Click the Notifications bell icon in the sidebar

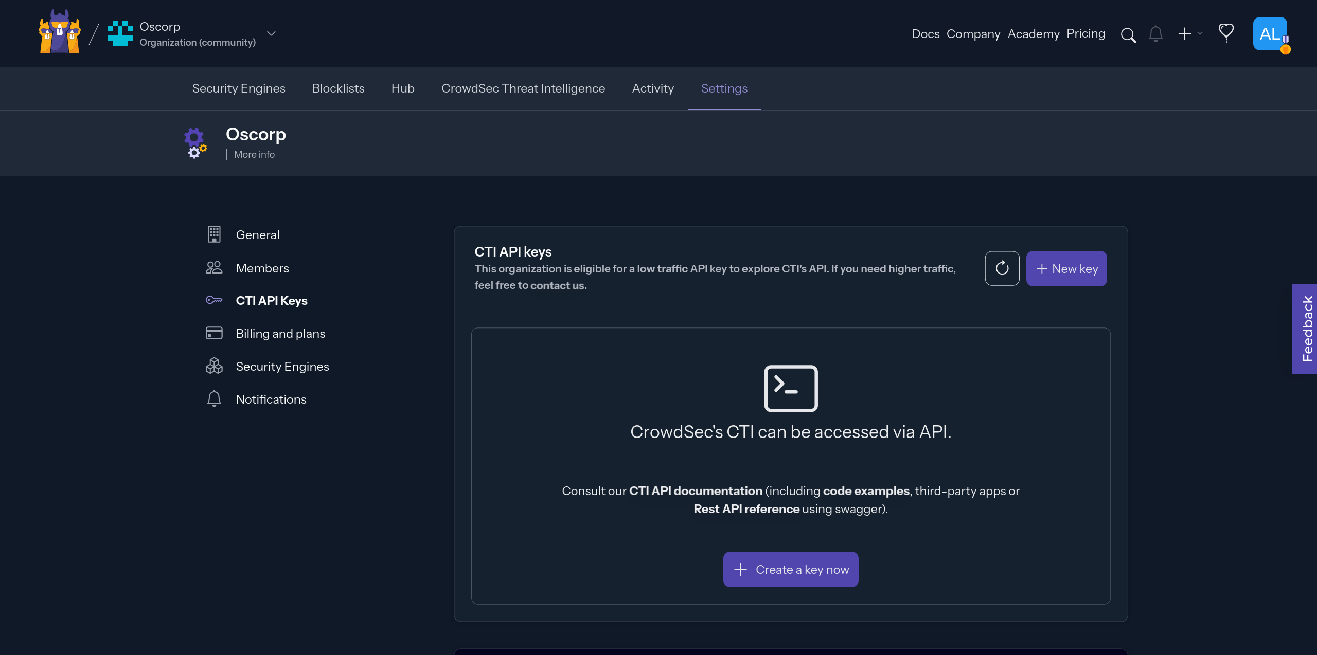pyautogui.click(x=214, y=399)
